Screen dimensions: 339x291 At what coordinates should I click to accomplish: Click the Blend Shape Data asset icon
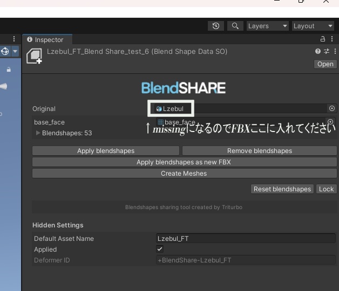pos(34,56)
